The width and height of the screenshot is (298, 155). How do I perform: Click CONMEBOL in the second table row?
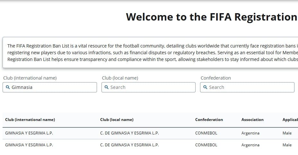tap(206, 145)
